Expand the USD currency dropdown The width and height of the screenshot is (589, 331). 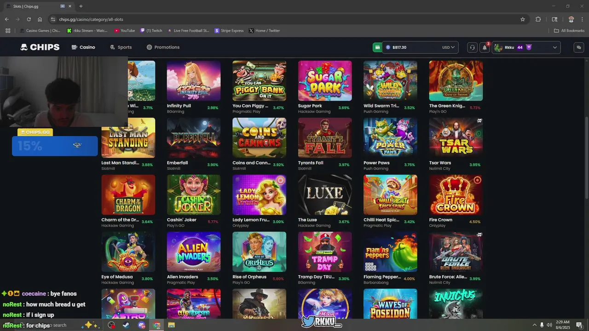point(449,47)
